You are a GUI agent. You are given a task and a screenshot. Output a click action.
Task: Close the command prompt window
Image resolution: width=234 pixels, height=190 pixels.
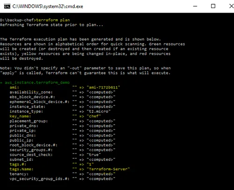coord(231,6)
